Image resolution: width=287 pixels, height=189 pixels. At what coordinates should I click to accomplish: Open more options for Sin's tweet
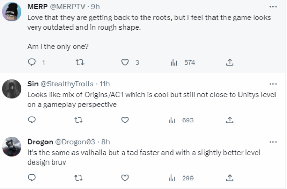click(273, 84)
